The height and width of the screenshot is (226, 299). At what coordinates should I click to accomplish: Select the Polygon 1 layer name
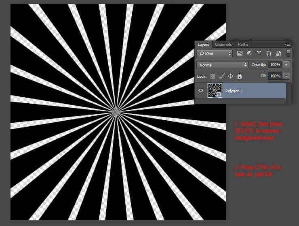pos(234,91)
